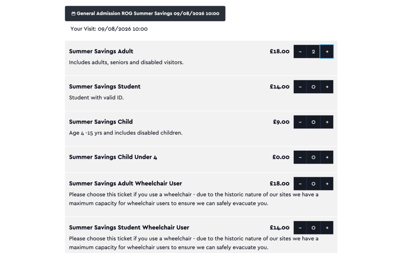401x253 pixels.
Task: Click the Adult quantity field showing 2
Action: pyautogui.click(x=313, y=51)
